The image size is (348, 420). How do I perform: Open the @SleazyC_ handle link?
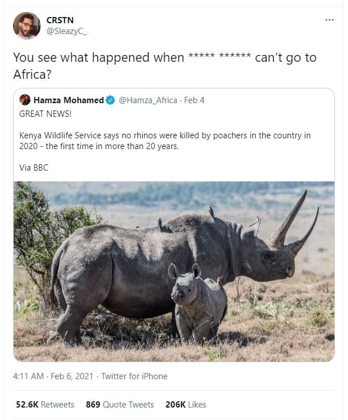[66, 31]
